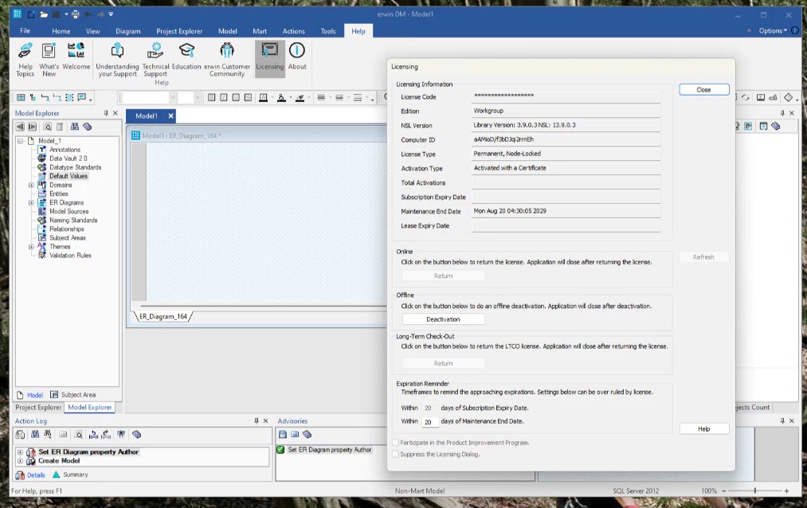Switch to the Home ribbon tab
The image size is (807, 508).
point(61,31)
